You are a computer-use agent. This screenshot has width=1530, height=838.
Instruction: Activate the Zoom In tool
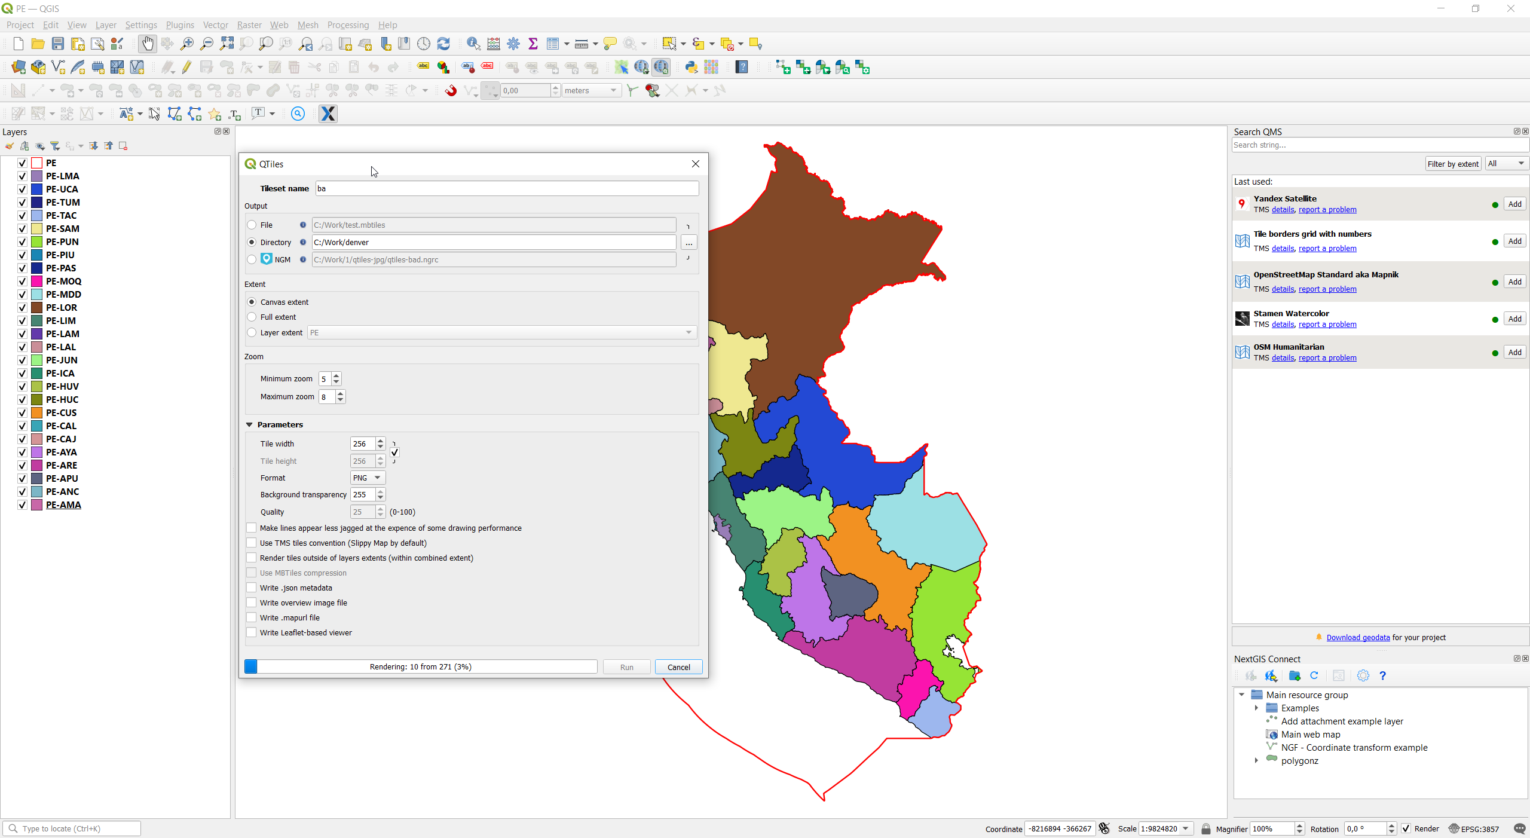tap(186, 44)
